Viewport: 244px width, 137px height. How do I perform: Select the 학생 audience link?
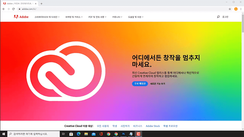[115, 126]
